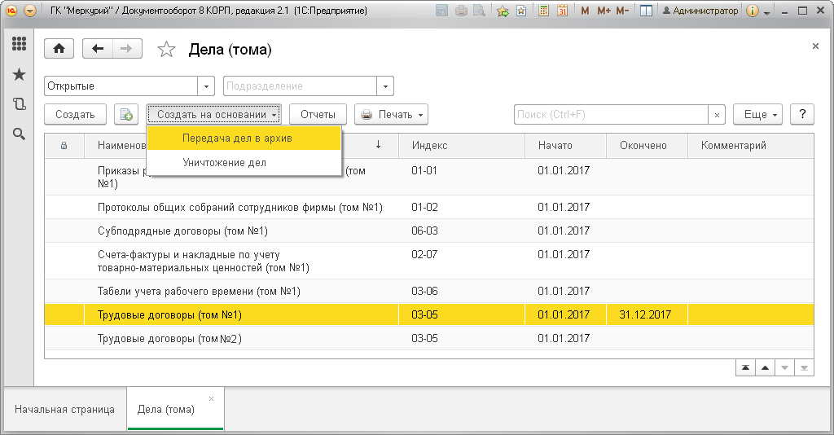The image size is (834, 435).
Task: Click the Отчеты button
Action: click(318, 114)
